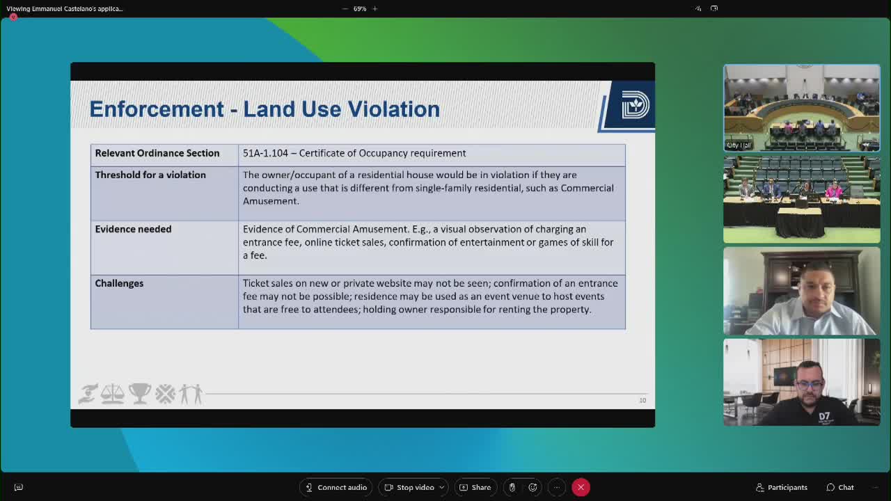This screenshot has height=501, width=891.
Task: Click the Ticket sales challenges description cell
Action: coord(432,301)
